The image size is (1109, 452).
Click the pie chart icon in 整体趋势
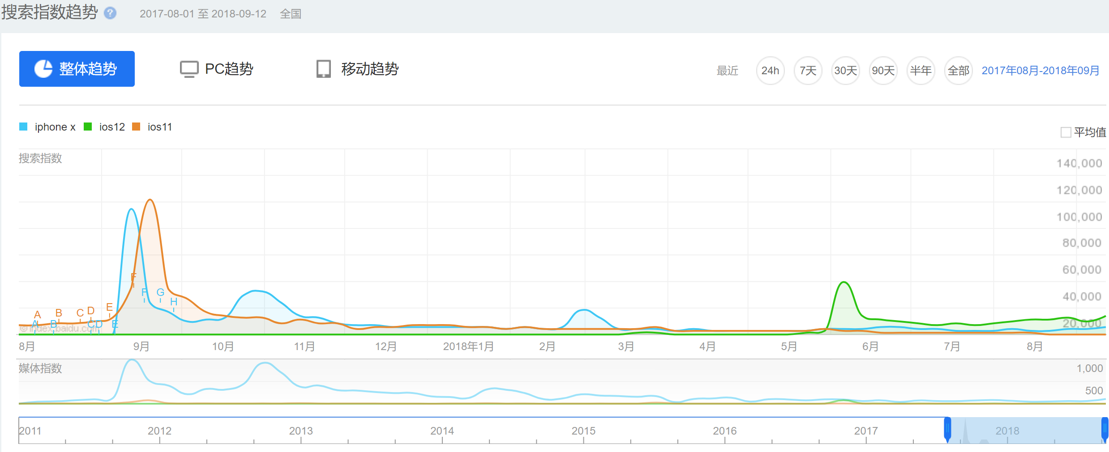click(x=44, y=69)
